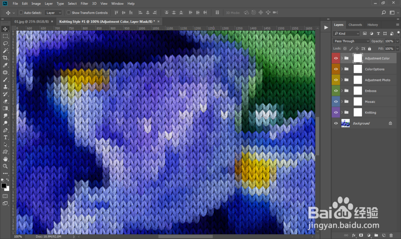Open the Pass Through blend mode dropdown

point(351,41)
